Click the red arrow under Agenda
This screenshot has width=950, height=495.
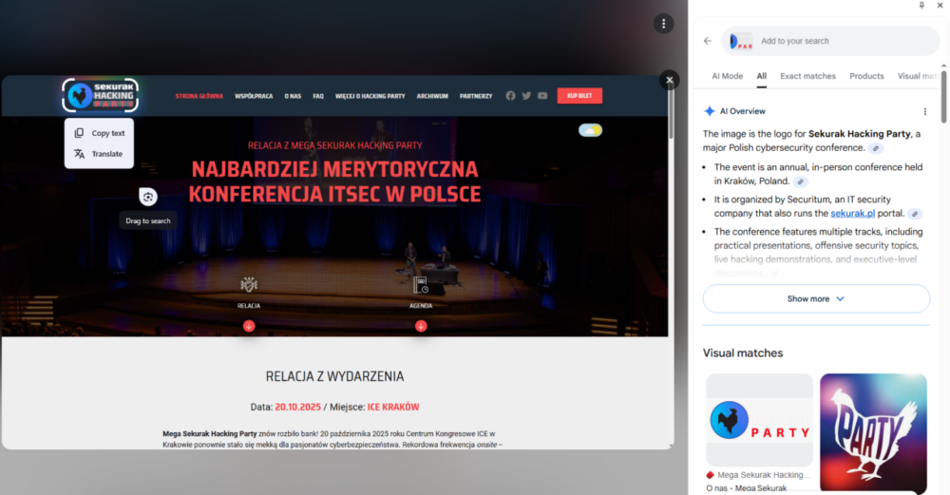tap(421, 326)
